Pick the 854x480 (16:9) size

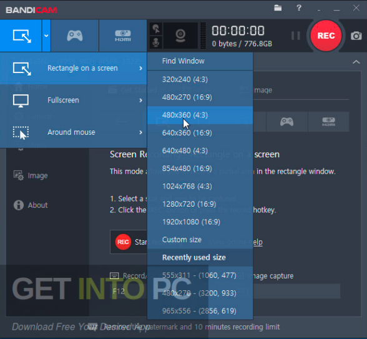click(x=200, y=169)
